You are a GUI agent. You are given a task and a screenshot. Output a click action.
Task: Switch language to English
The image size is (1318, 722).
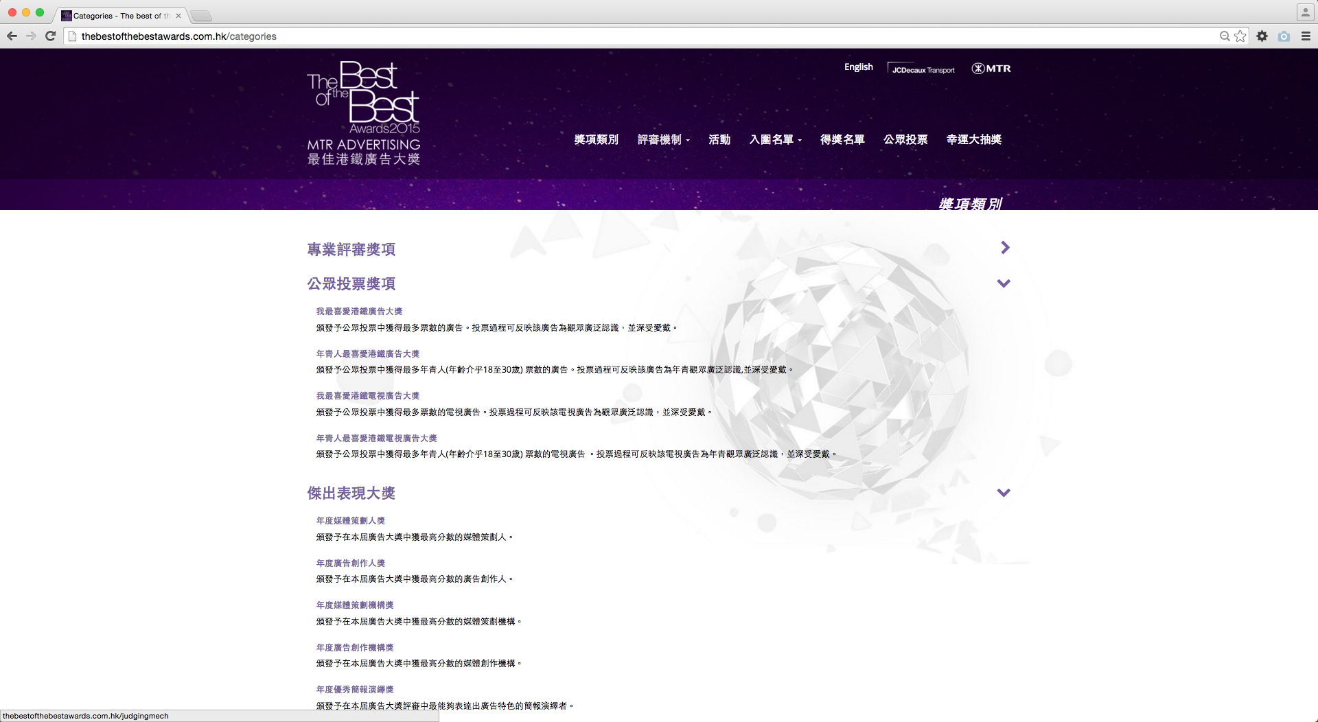[858, 67]
